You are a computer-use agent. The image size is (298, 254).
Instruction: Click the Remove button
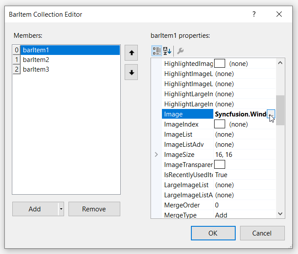94,209
